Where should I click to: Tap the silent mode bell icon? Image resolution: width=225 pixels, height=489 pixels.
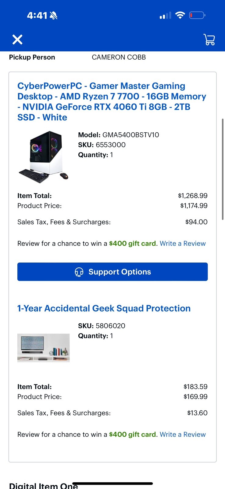pos(54,15)
